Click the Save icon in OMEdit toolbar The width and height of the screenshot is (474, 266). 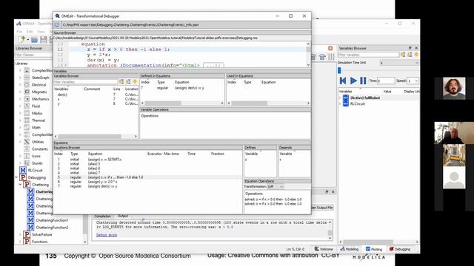point(44,39)
